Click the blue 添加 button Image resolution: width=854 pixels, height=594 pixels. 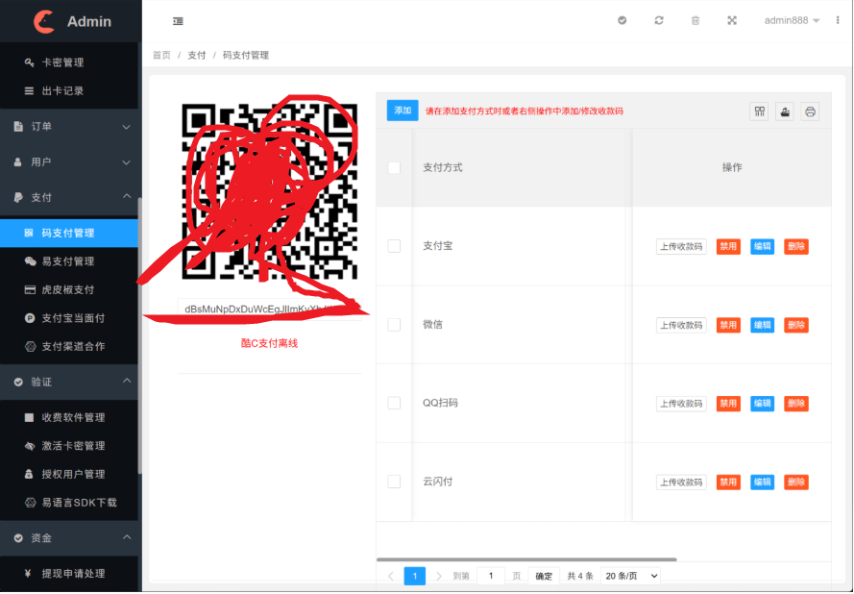[403, 111]
